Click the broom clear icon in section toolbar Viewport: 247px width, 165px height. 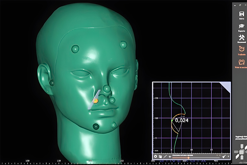click(x=224, y=156)
